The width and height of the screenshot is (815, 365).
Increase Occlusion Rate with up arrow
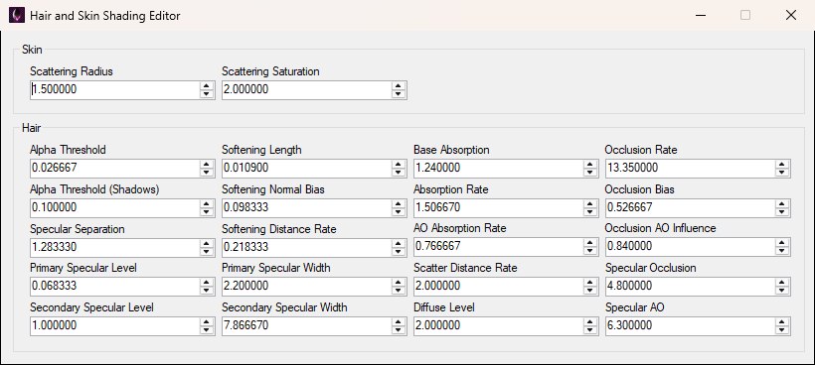782,164
